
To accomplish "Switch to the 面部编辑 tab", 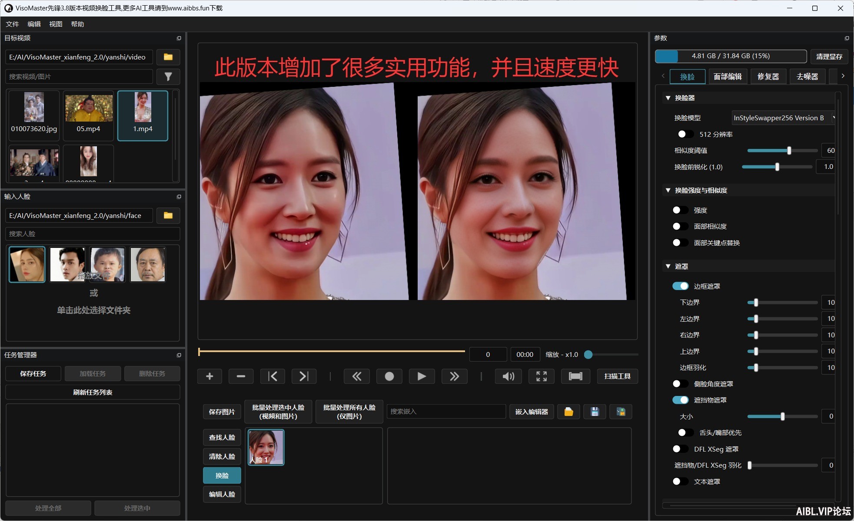I will pyautogui.click(x=728, y=76).
